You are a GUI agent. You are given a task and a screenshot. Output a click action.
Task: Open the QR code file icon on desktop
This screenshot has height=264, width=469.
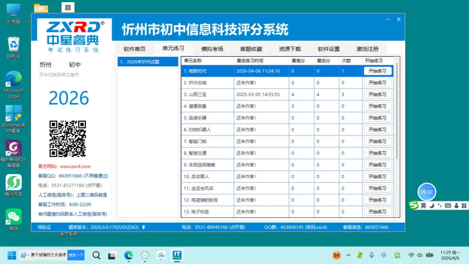pyautogui.click(x=68, y=7)
